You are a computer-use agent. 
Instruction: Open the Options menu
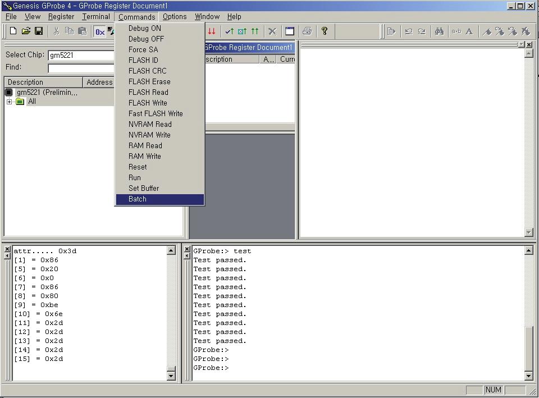(x=175, y=16)
